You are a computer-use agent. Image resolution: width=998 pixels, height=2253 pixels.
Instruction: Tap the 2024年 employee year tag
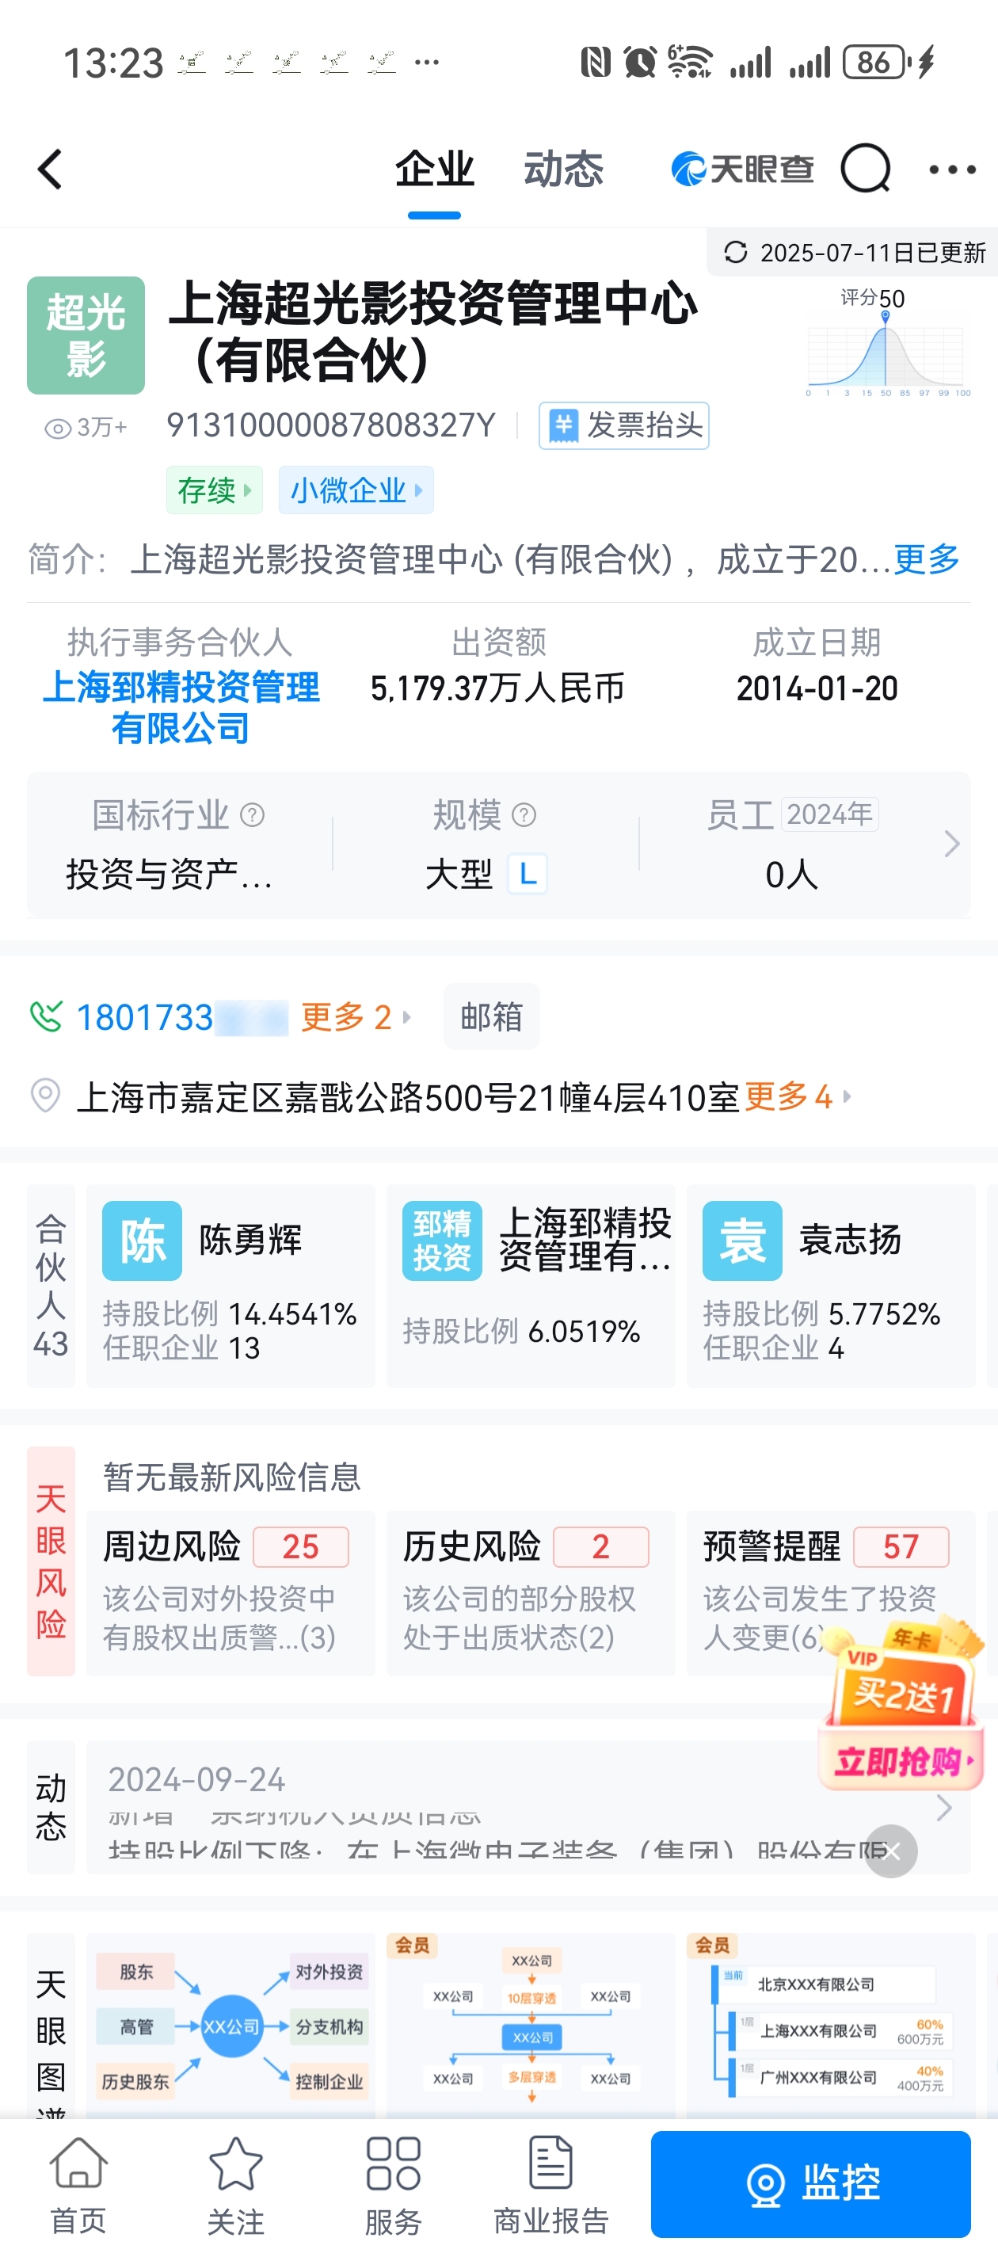click(829, 814)
